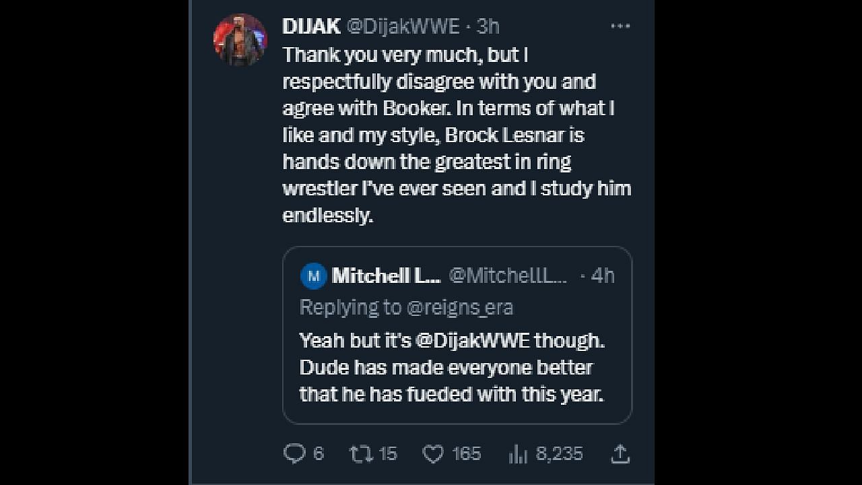Click the reply speech bubble icon
This screenshot has width=862, height=485.
pyautogui.click(x=294, y=454)
